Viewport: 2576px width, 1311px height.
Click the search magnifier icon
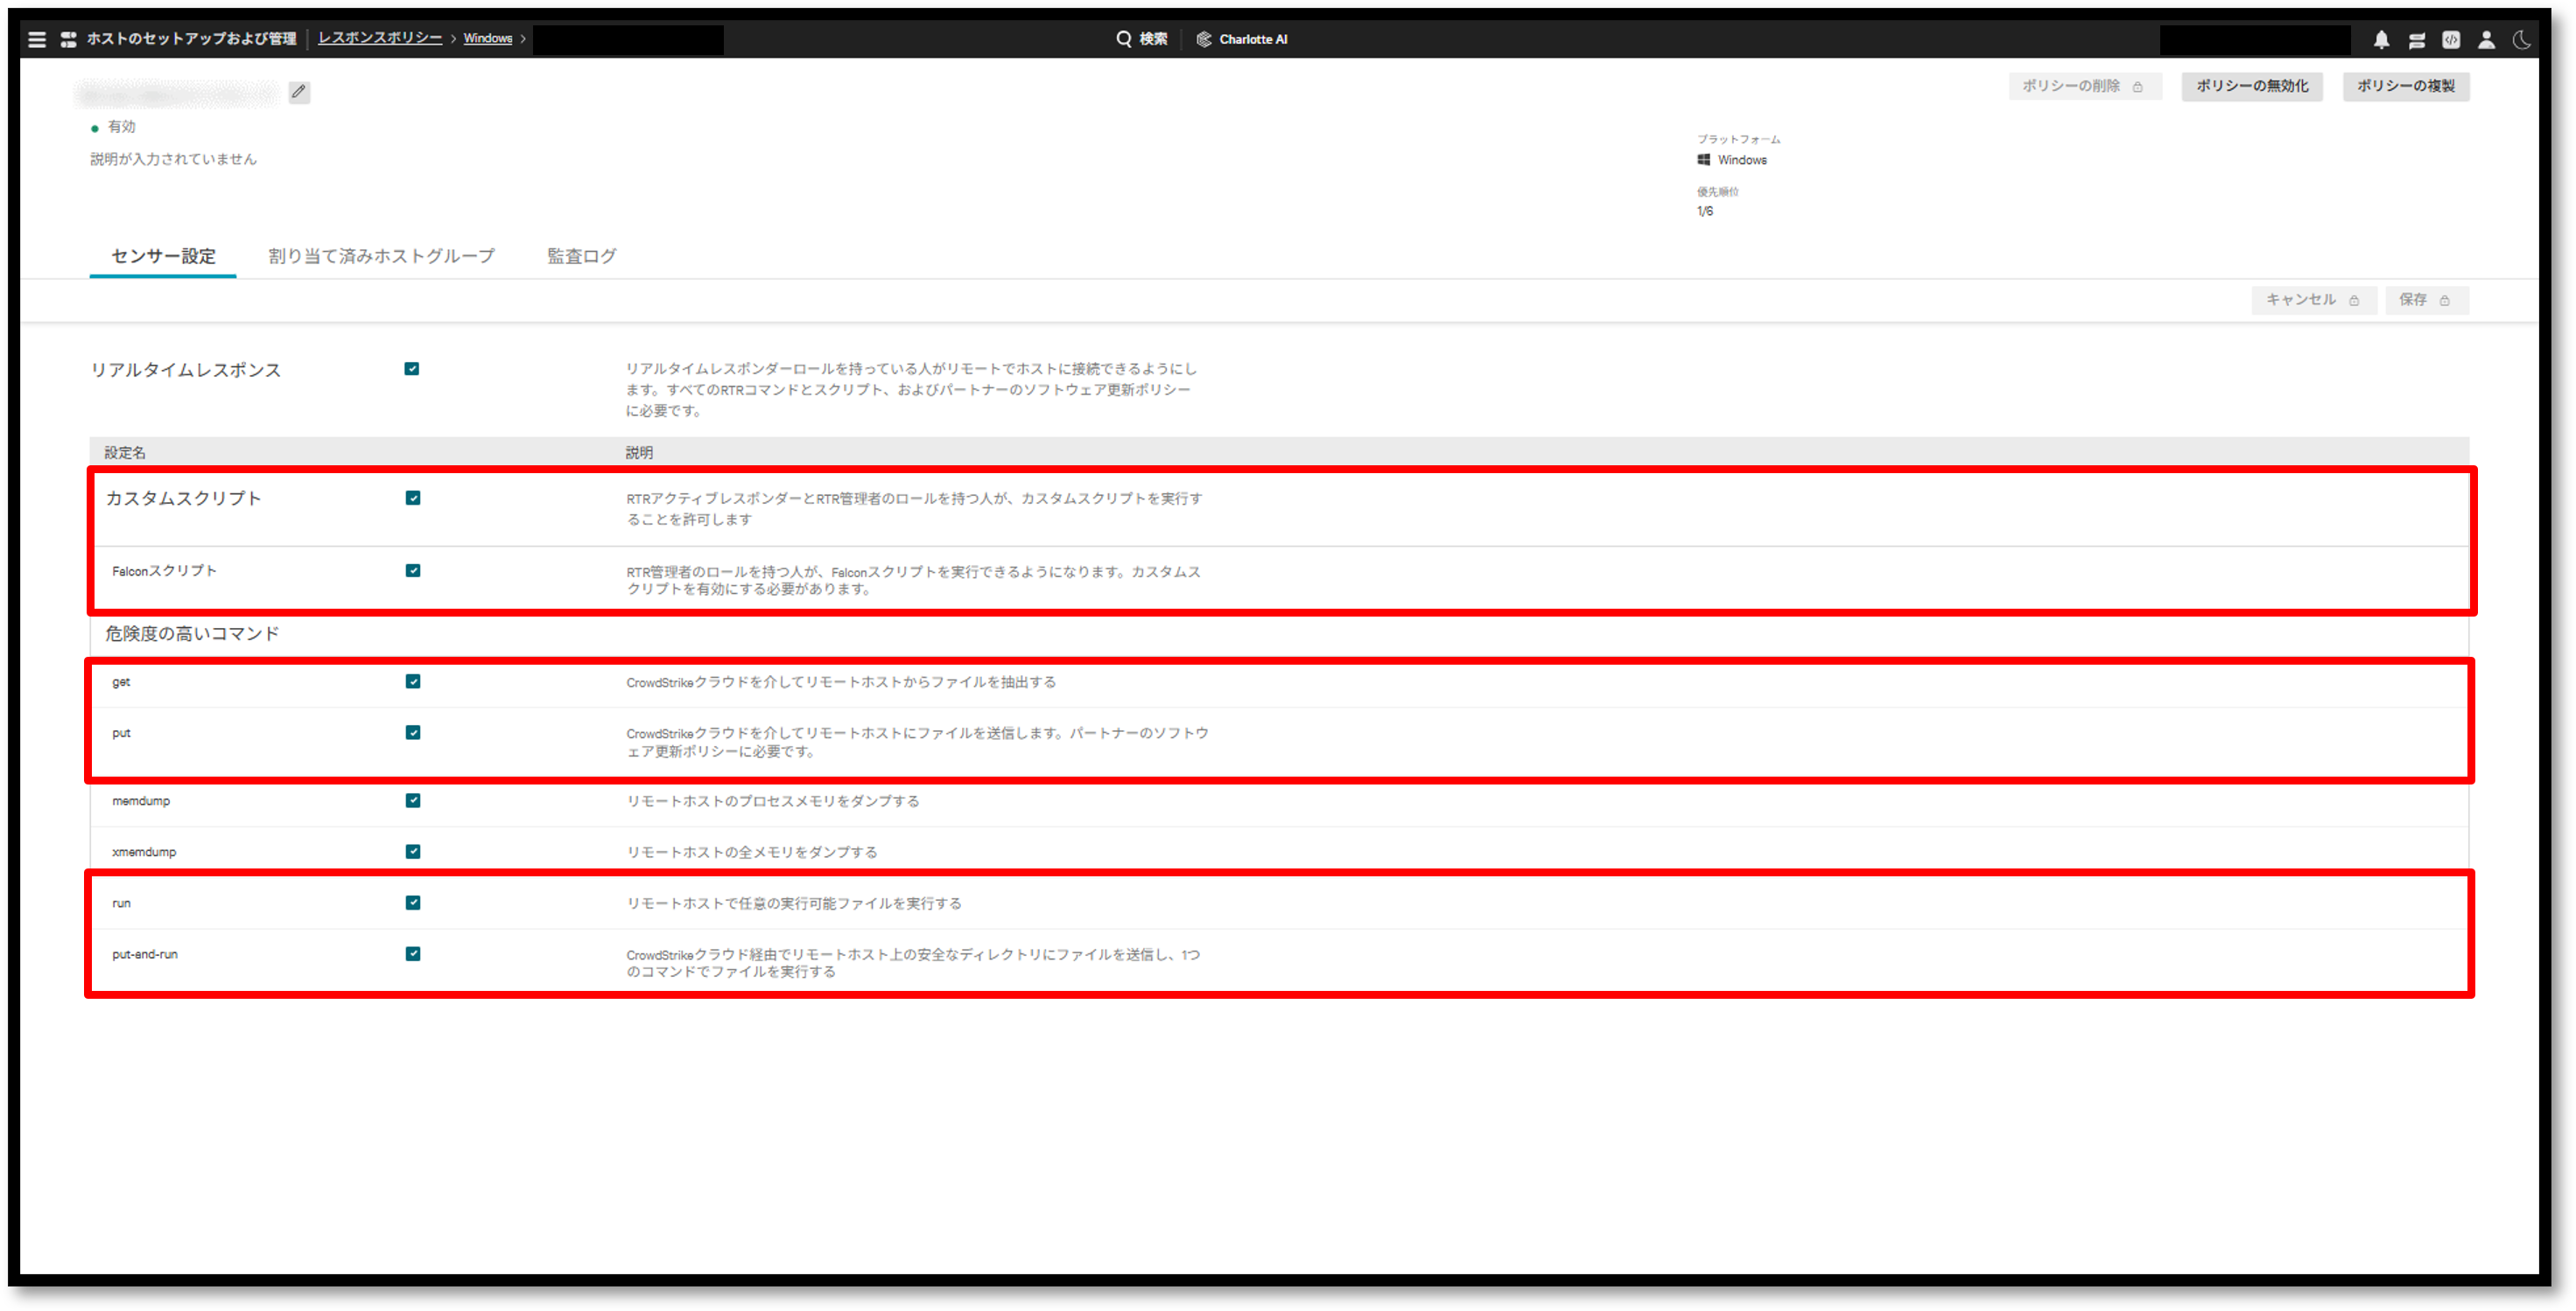point(1124,39)
